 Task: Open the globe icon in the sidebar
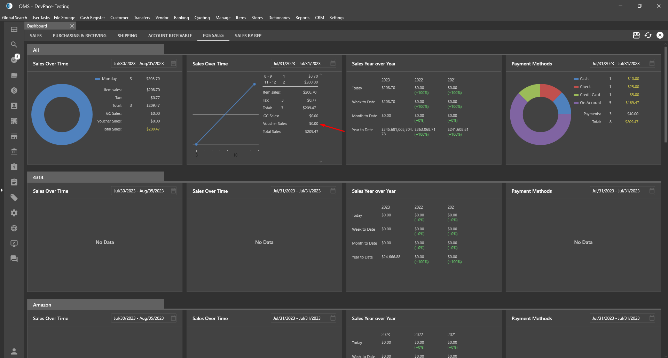click(x=14, y=228)
